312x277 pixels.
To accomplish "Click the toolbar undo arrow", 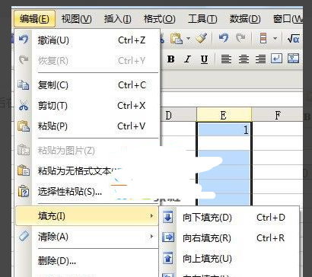I will pyautogui.click(x=224, y=39).
